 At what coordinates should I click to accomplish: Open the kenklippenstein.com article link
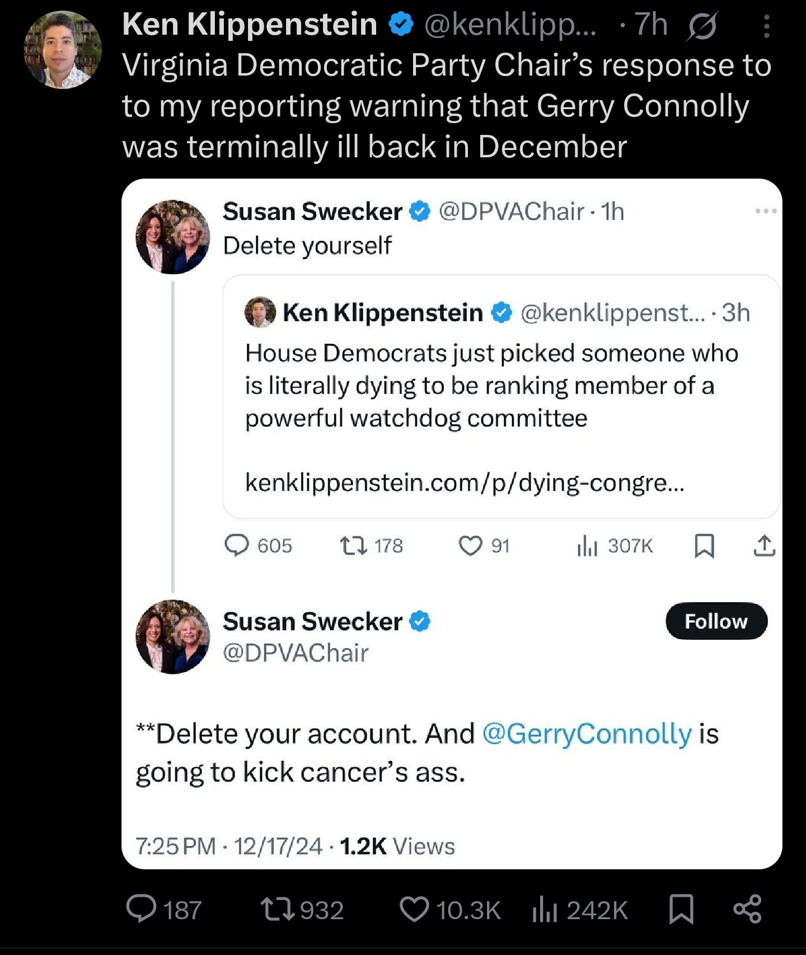(465, 483)
